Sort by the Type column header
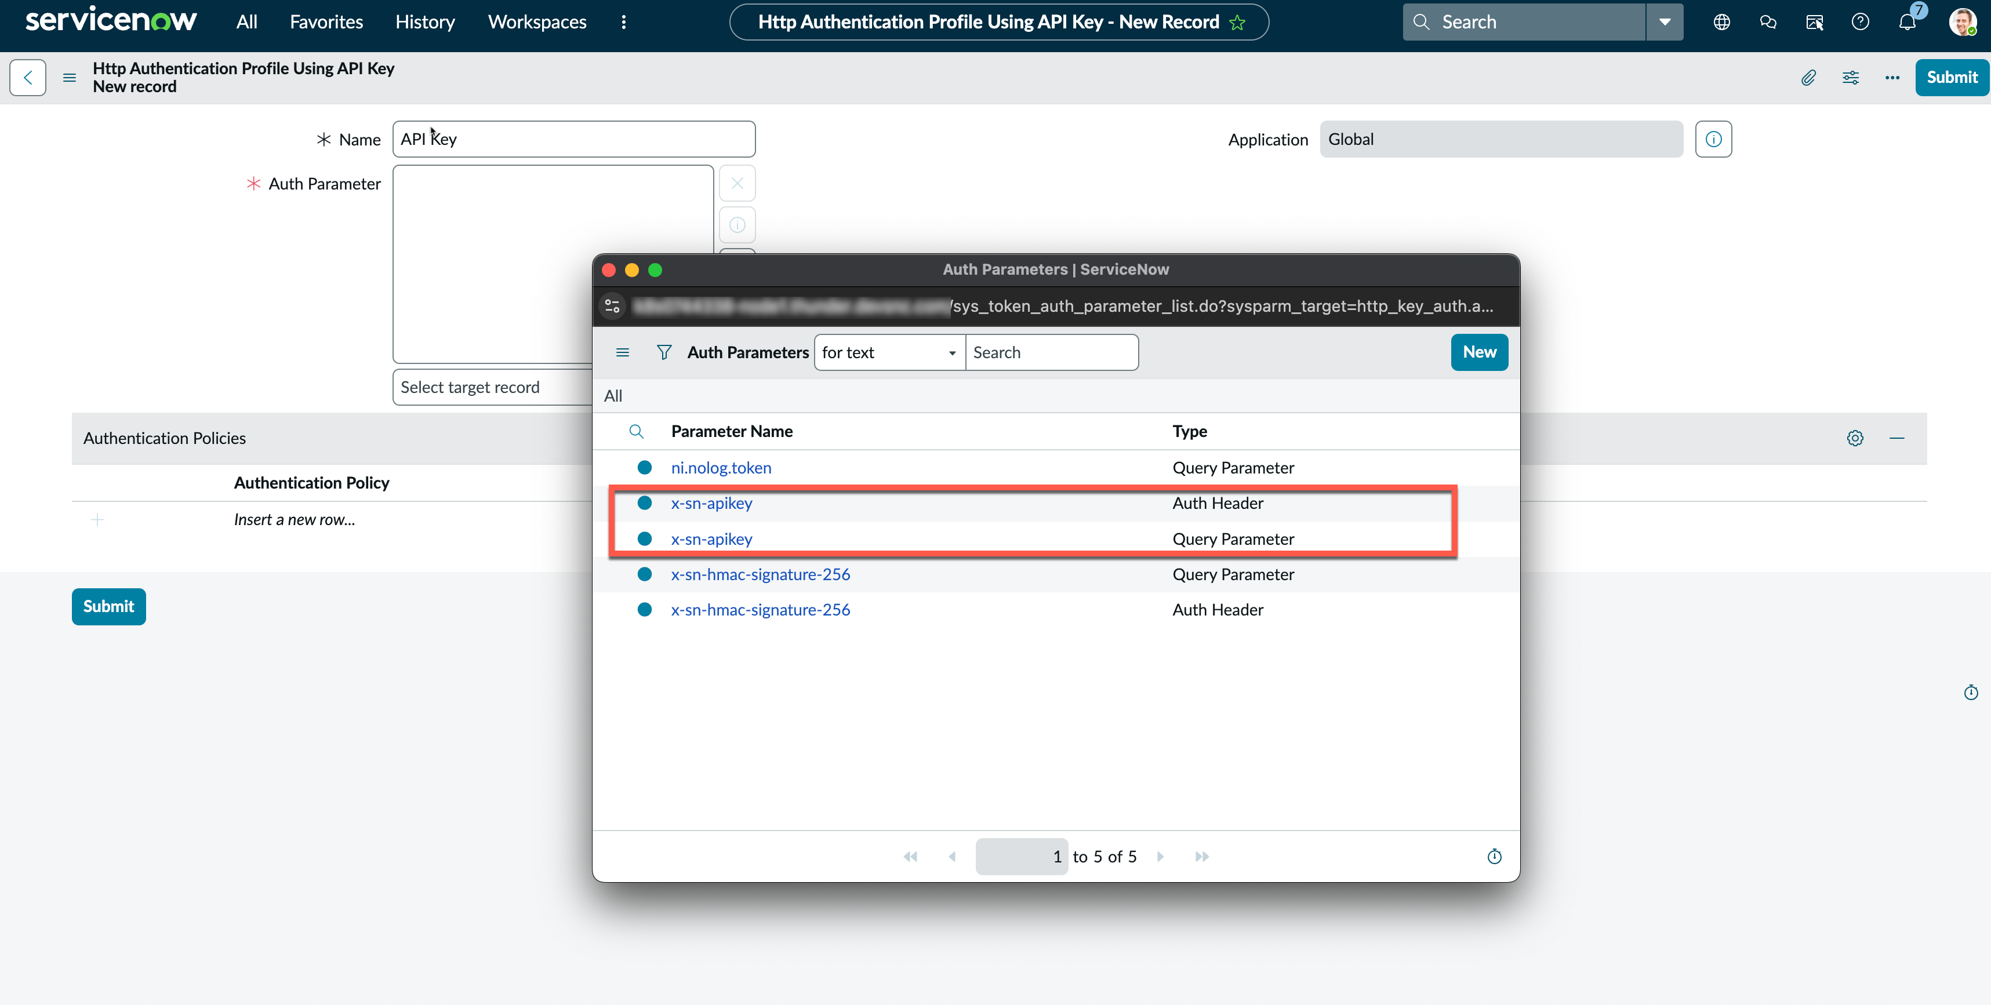Image resolution: width=1991 pixels, height=1005 pixels. [x=1190, y=431]
